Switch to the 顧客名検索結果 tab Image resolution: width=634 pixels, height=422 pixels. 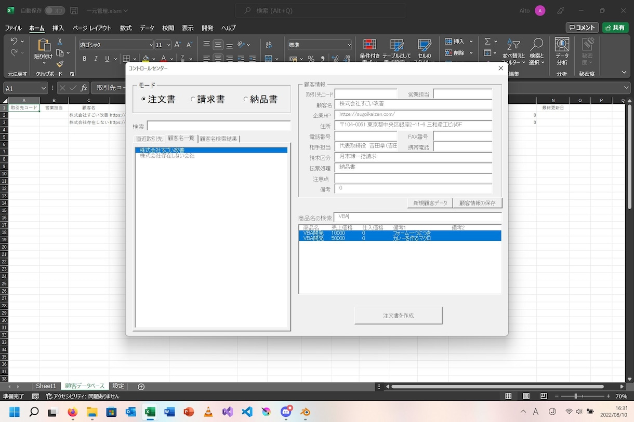218,139
